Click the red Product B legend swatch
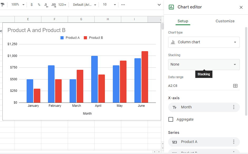 coord(85,38)
